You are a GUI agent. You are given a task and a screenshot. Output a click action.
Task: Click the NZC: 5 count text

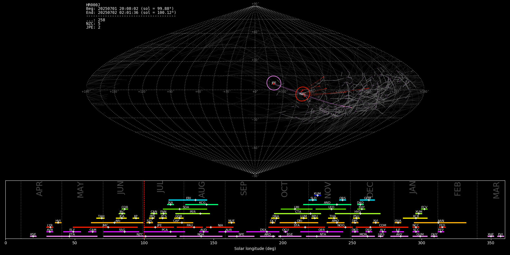93,24
